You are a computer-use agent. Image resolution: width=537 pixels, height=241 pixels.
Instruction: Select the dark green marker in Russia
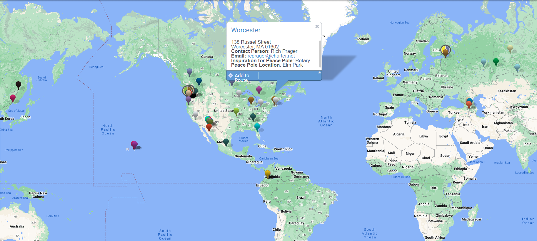click(496, 61)
